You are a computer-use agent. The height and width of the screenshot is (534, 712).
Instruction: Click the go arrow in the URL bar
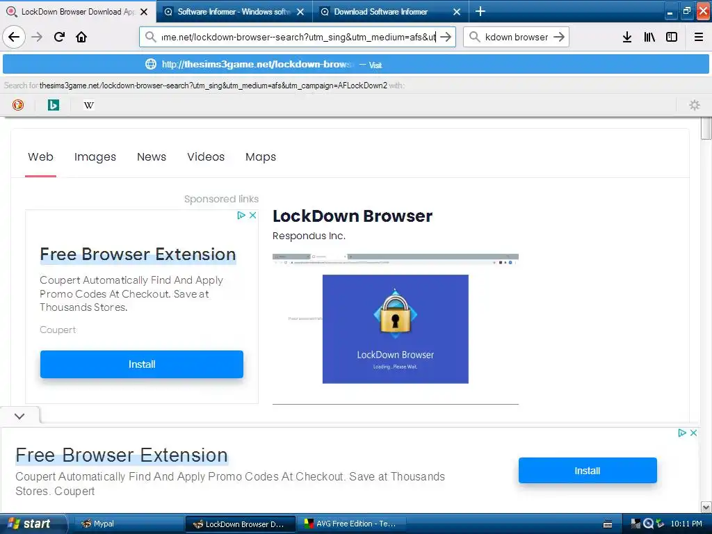[x=446, y=37]
